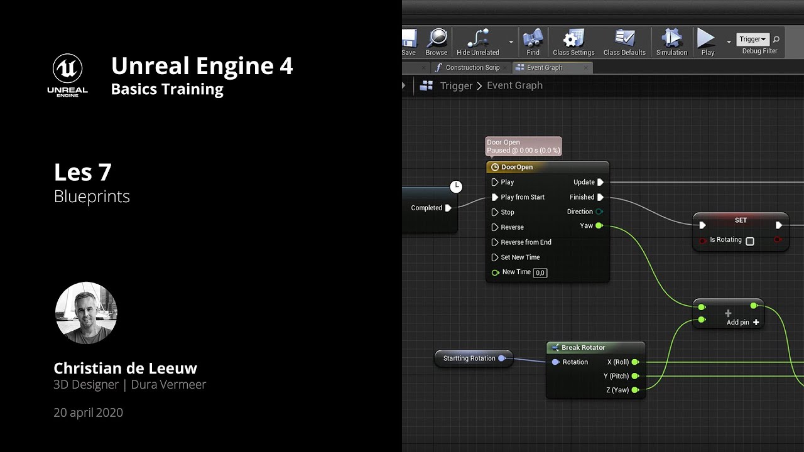Toggle the Is Rotating checkbox on SET node
Viewport: 804px width, 452px height.
[x=749, y=241]
